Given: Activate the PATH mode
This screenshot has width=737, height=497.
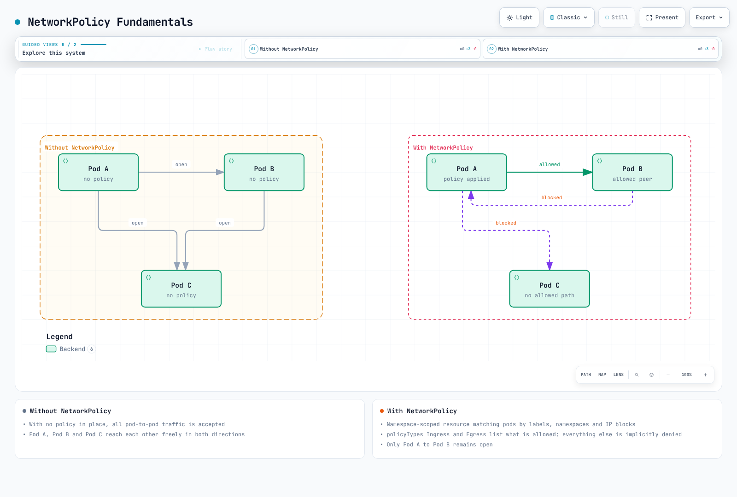Looking at the screenshot, I should pyautogui.click(x=586, y=375).
